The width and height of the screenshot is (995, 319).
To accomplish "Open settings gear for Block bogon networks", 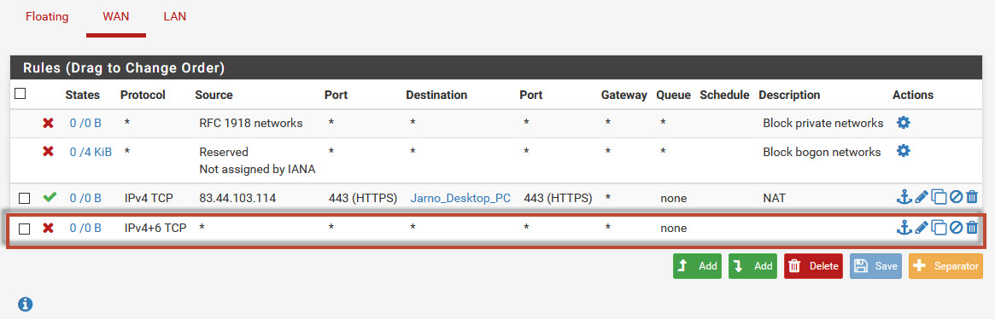I will 903,151.
